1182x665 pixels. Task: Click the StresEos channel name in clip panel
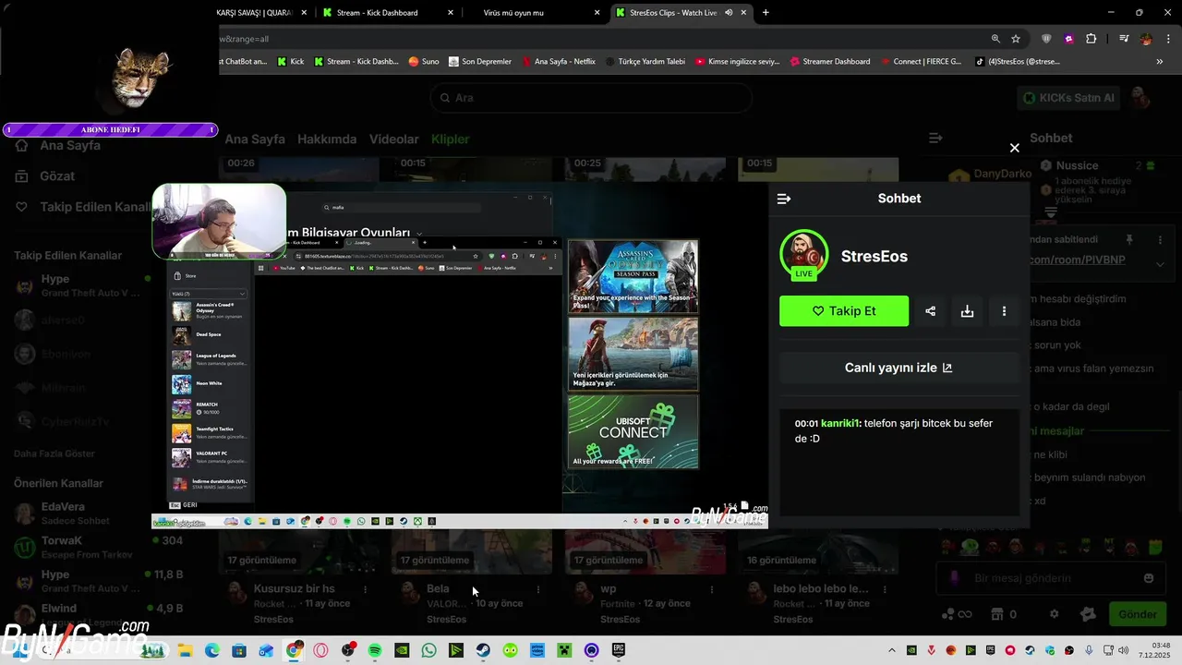click(874, 257)
